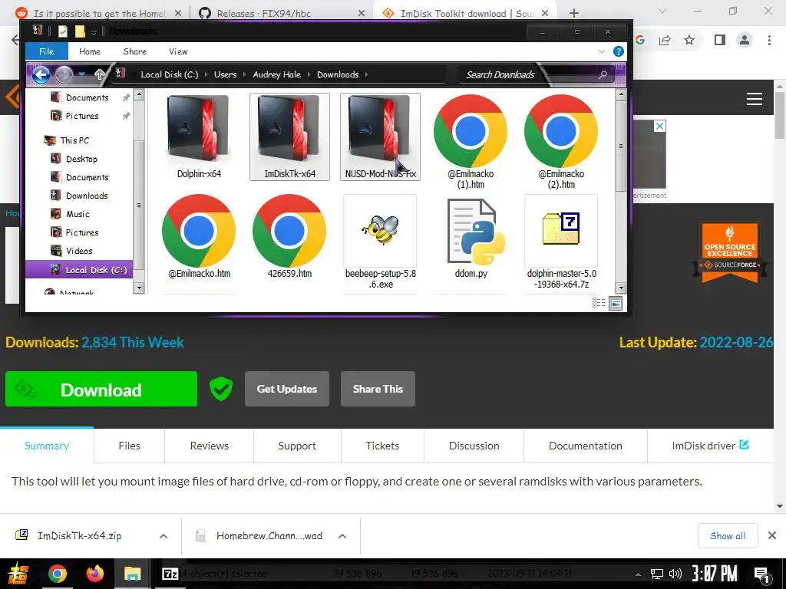This screenshot has height=589, width=786.
Task: Open the Home ribbon tab
Action: tap(90, 51)
